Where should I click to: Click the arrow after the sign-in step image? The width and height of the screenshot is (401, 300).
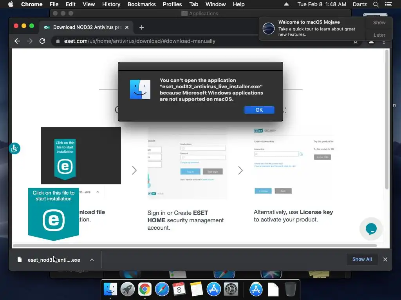tap(240, 170)
